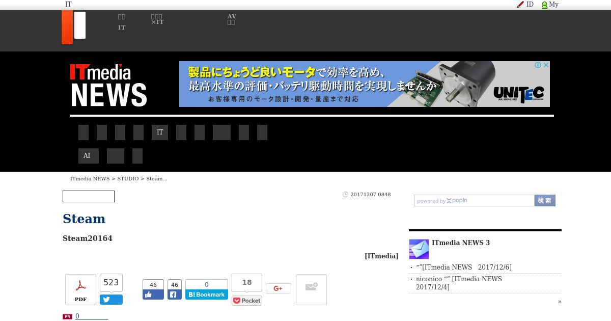Focus the popIn search field

click(x=474, y=201)
